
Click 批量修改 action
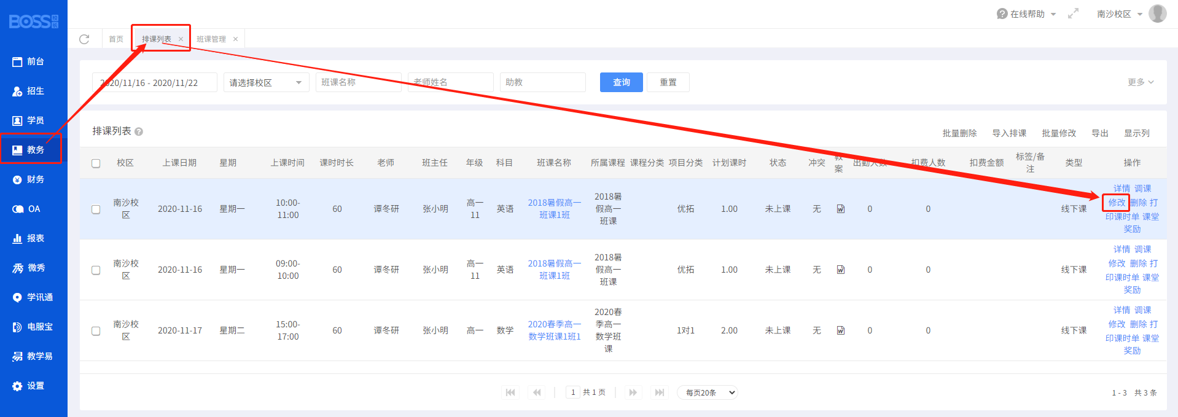pos(1059,133)
